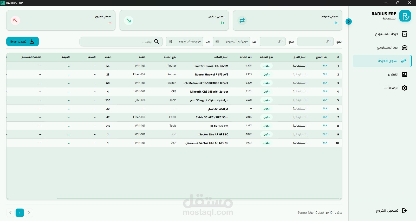This screenshot has width=416, height=221.
Task: Click the settings (الإعدادات) gear icon
Action: (405, 88)
